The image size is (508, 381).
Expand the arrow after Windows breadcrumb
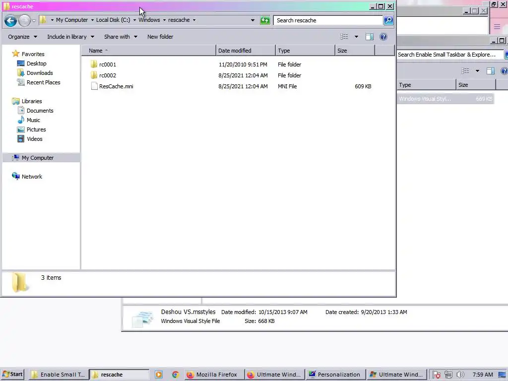[164, 20]
